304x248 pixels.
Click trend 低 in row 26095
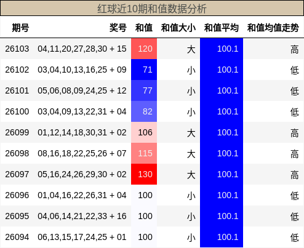(295, 217)
